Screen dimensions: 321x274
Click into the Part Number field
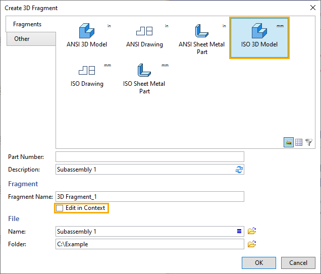[150, 157]
